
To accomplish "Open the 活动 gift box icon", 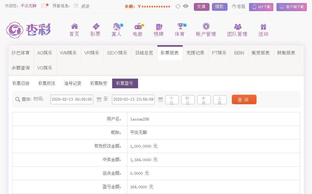I will [x=263, y=27].
